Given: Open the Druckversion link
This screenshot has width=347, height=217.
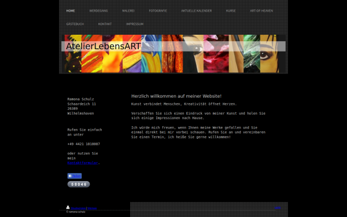Looking at the screenshot, I should [78, 208].
